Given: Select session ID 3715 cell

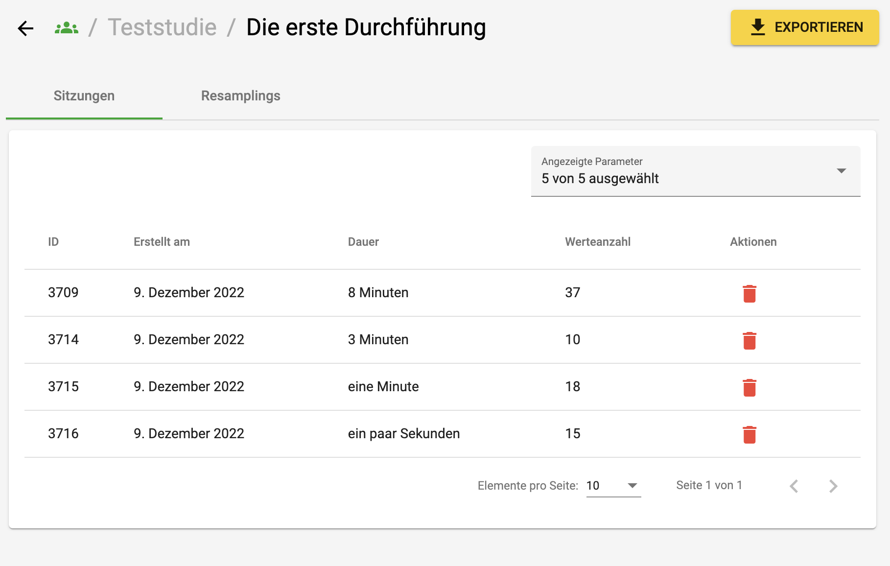Looking at the screenshot, I should tap(63, 386).
